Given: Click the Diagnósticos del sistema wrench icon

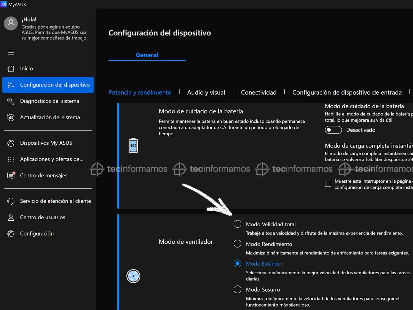Looking at the screenshot, I should pyautogui.click(x=11, y=101).
